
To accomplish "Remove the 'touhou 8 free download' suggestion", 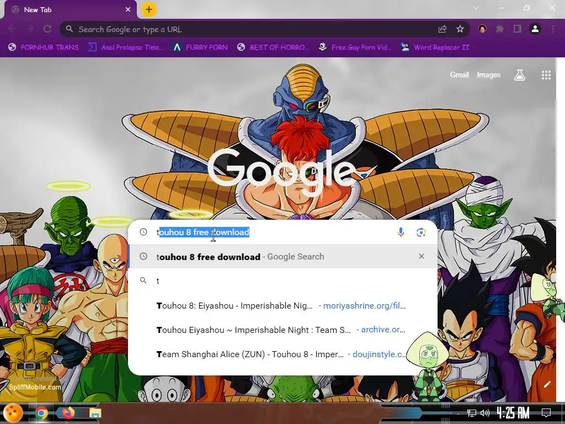I will (421, 256).
